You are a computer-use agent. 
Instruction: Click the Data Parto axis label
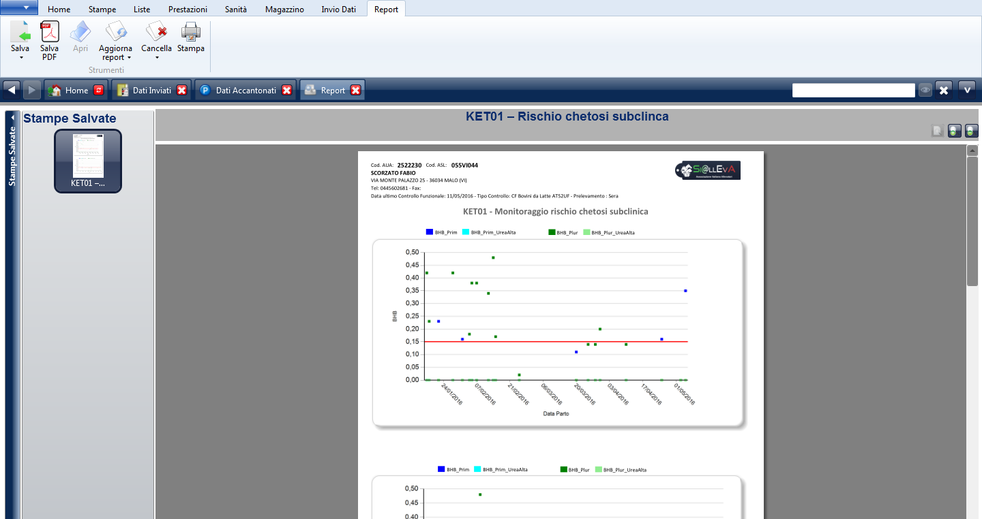point(556,413)
